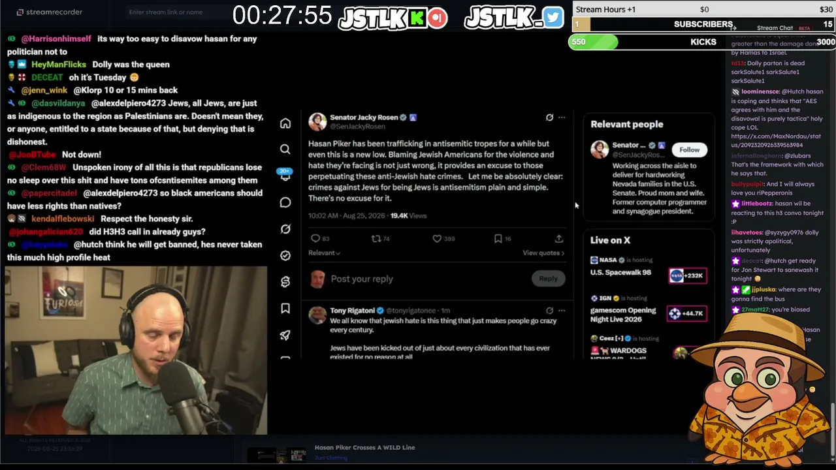836x470 pixels.
Task: Open gamescom Opening Night Live 2026 stream
Action: point(623,315)
